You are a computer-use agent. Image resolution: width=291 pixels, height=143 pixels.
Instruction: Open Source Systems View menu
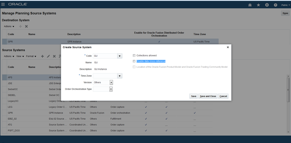[20, 56]
